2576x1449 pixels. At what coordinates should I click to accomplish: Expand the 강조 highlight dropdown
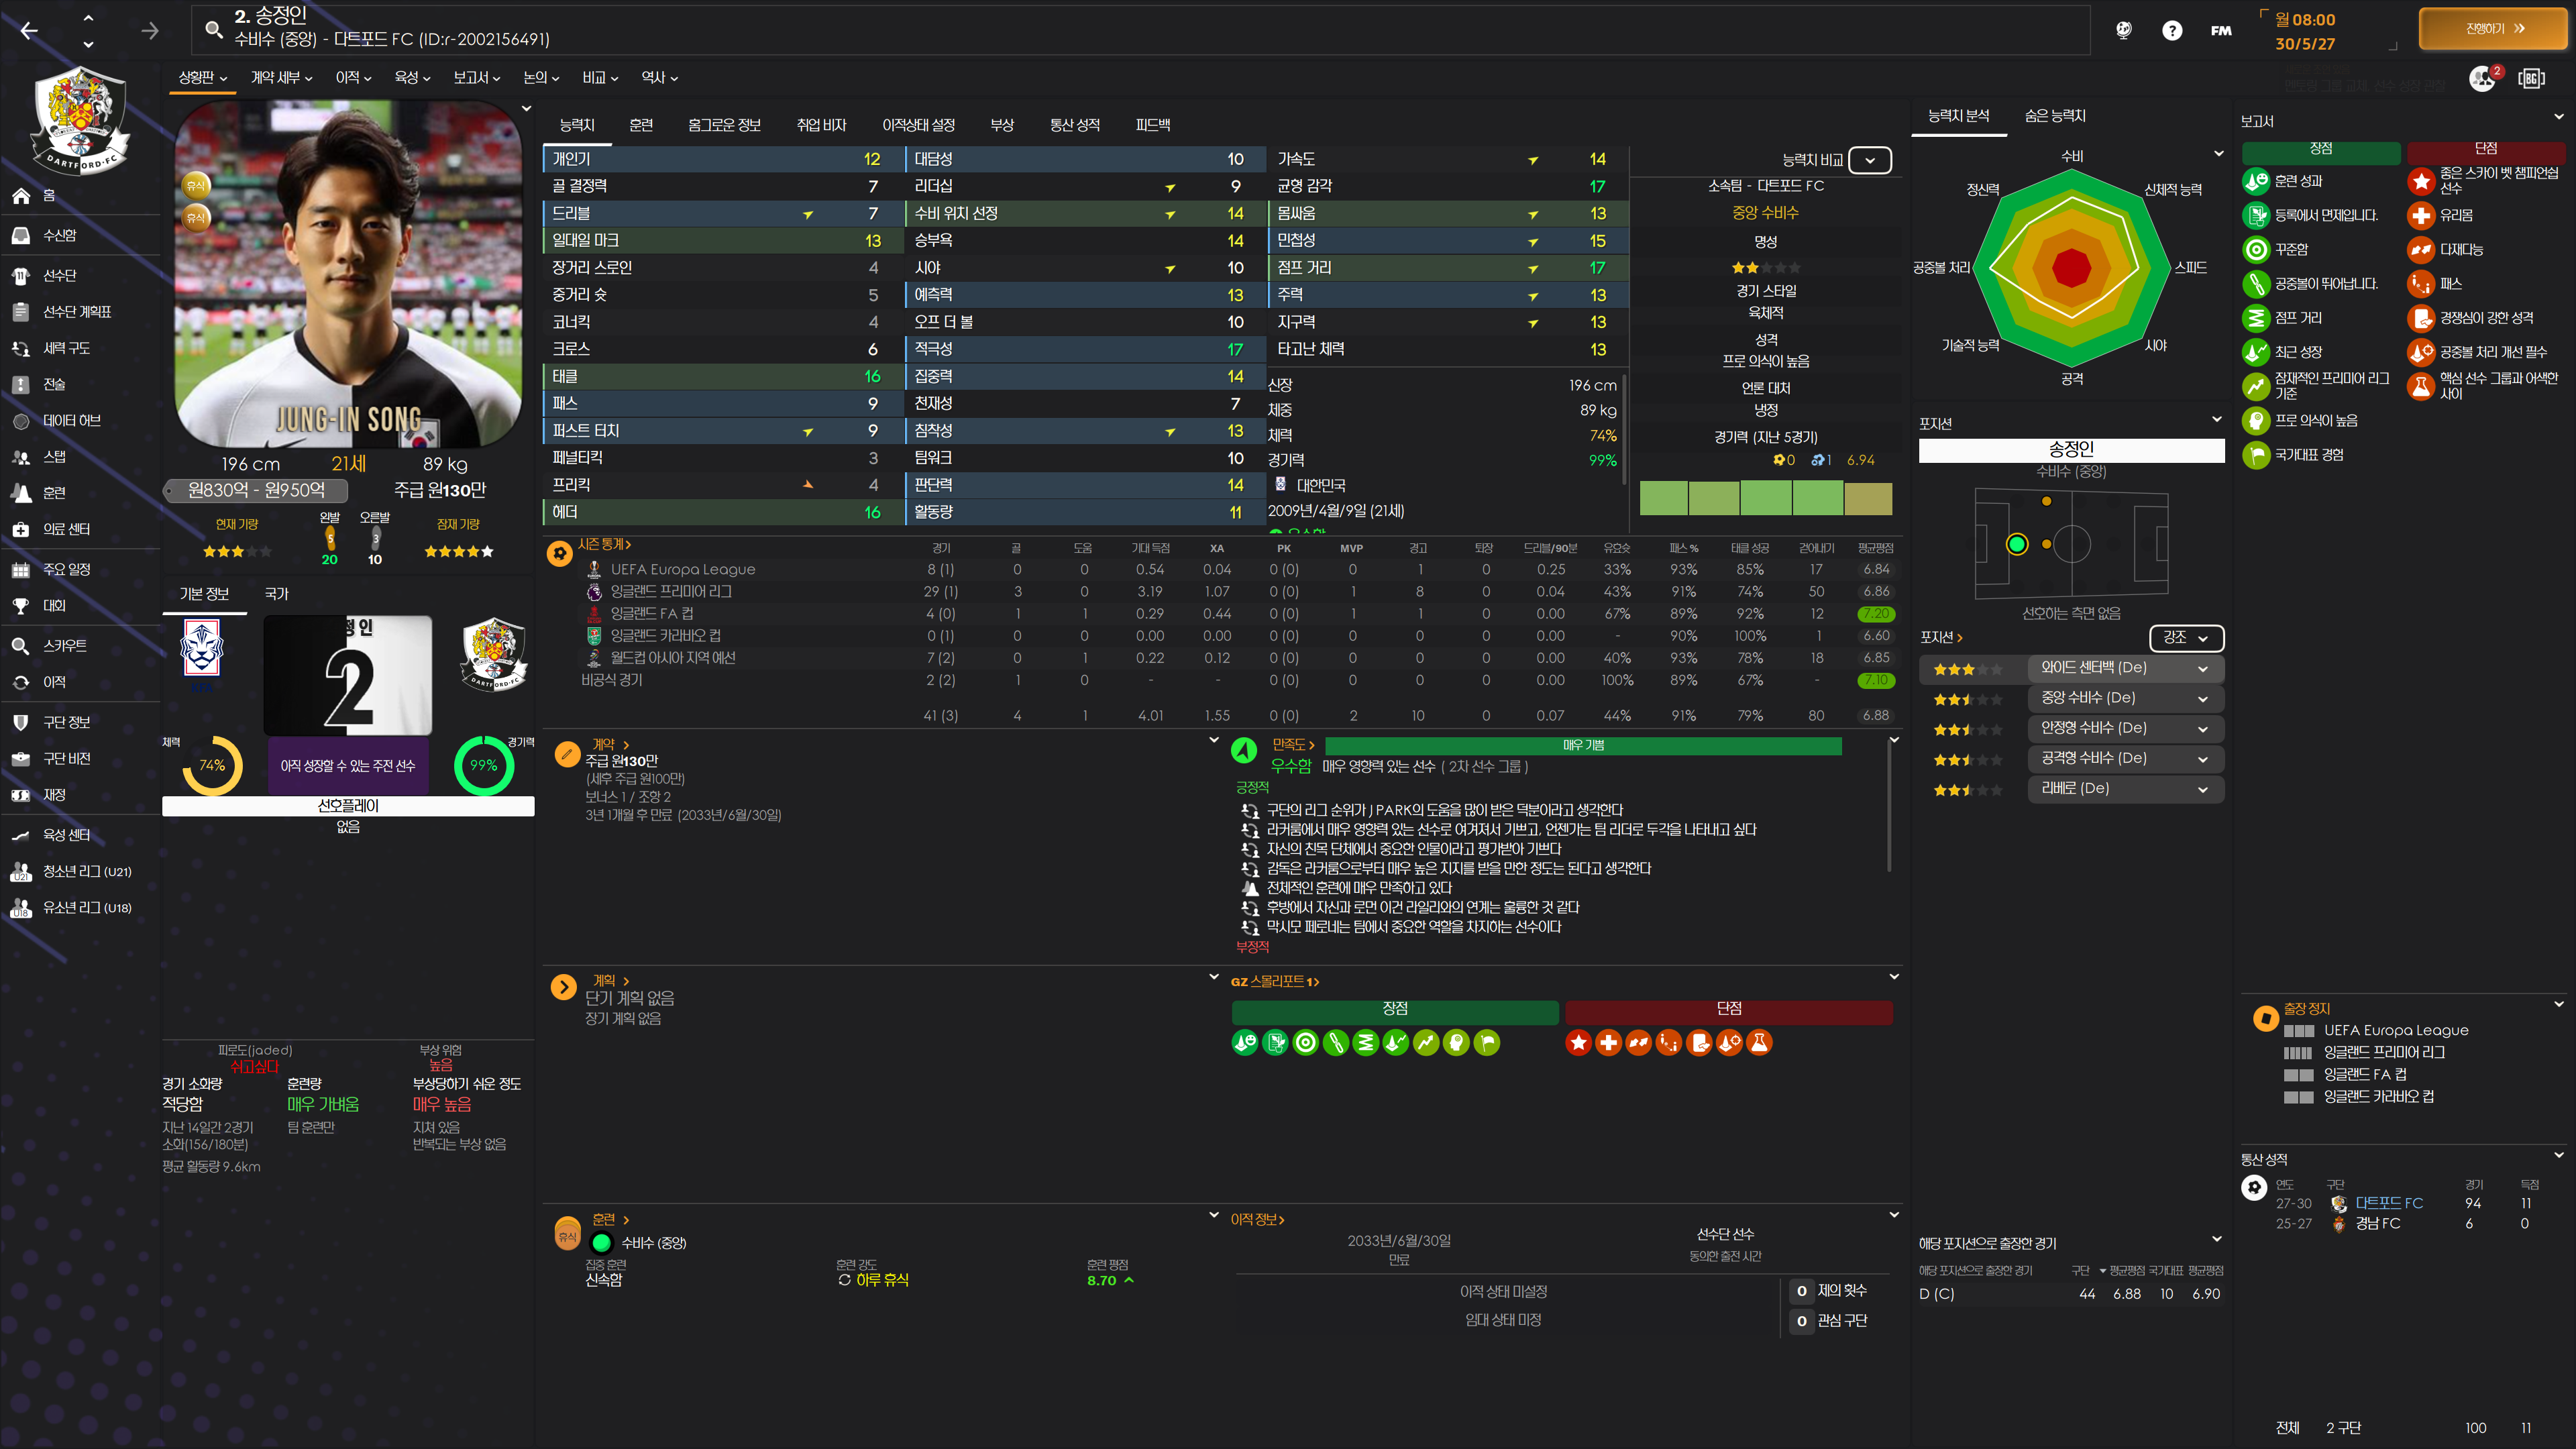(2185, 637)
